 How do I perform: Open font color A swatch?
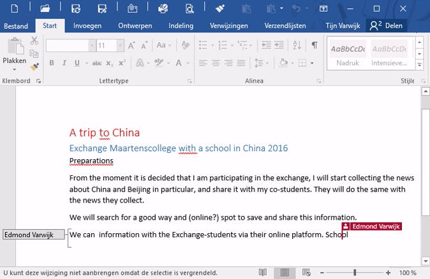pyautogui.click(x=179, y=63)
